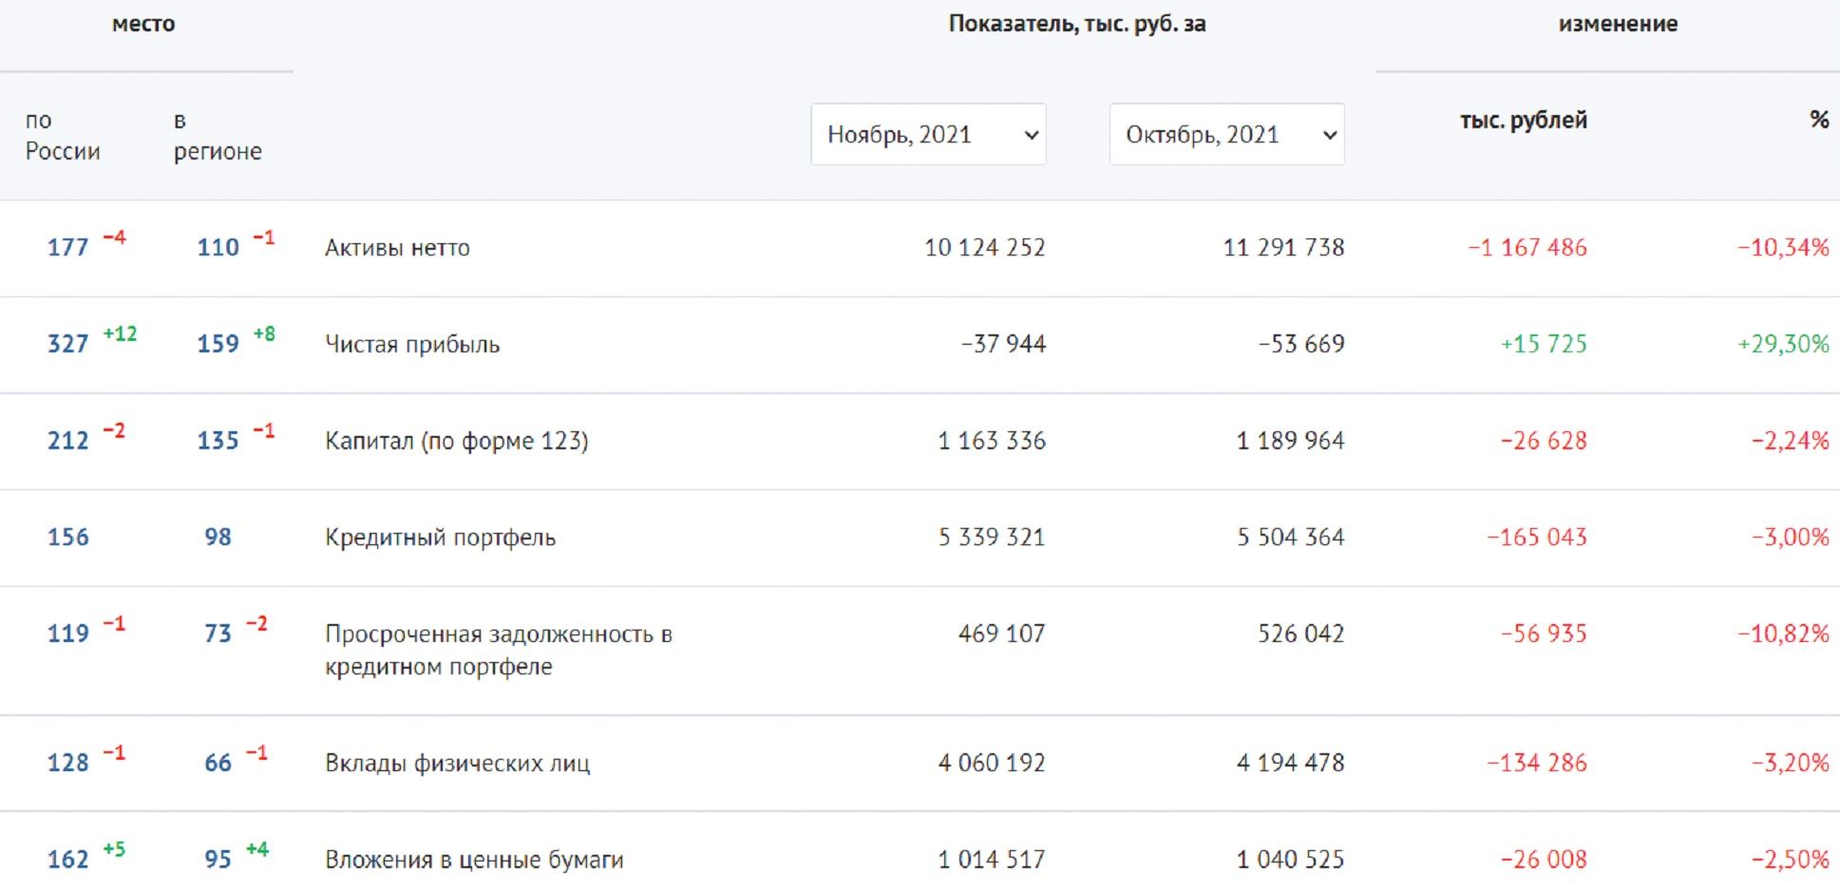Open Russia rank 212 for Капитал

[67, 441]
